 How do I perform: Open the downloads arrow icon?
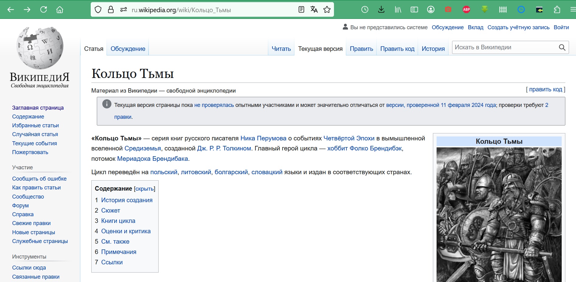[381, 10]
